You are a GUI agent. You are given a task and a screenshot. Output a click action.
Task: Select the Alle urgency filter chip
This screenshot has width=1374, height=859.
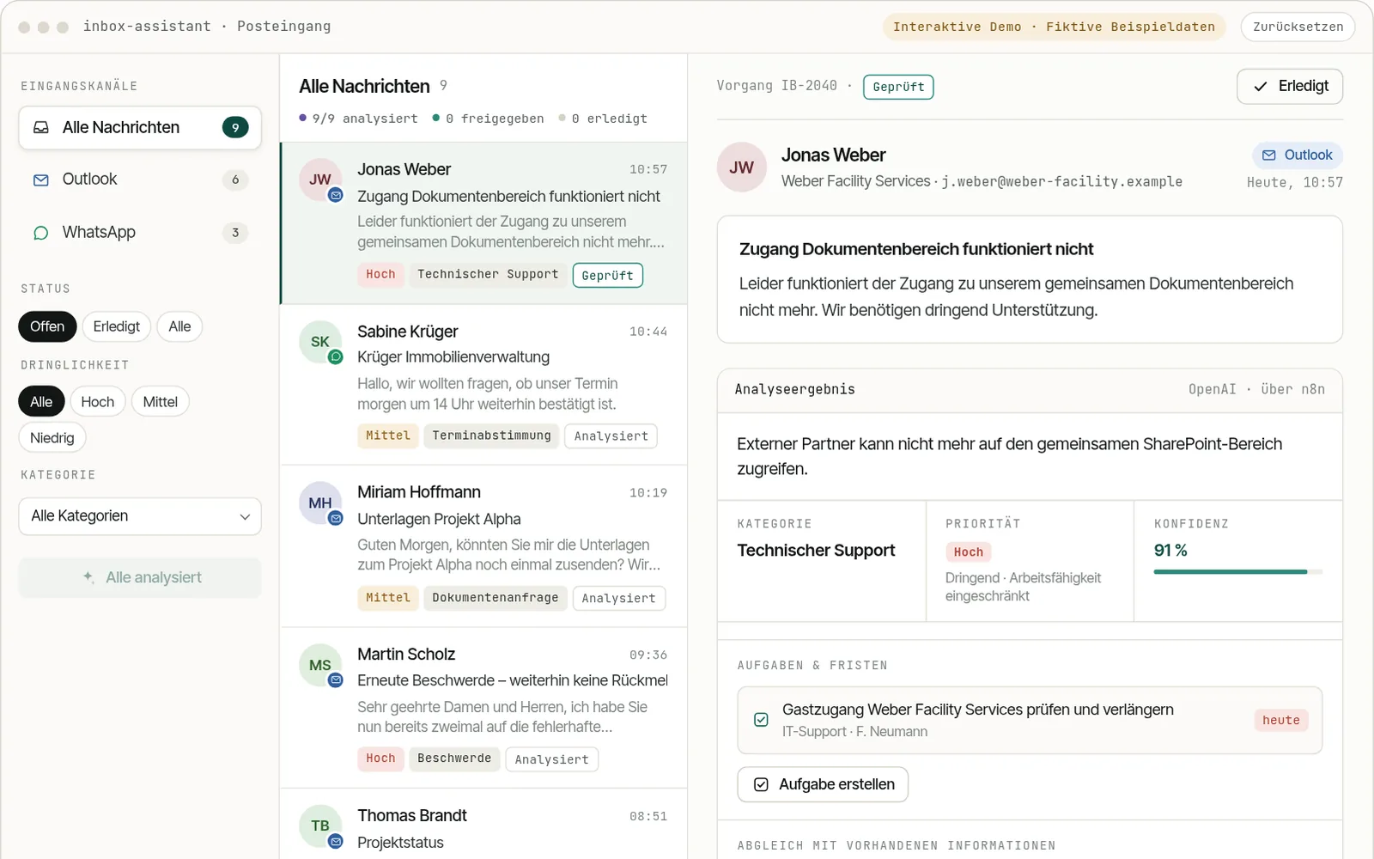tap(41, 402)
